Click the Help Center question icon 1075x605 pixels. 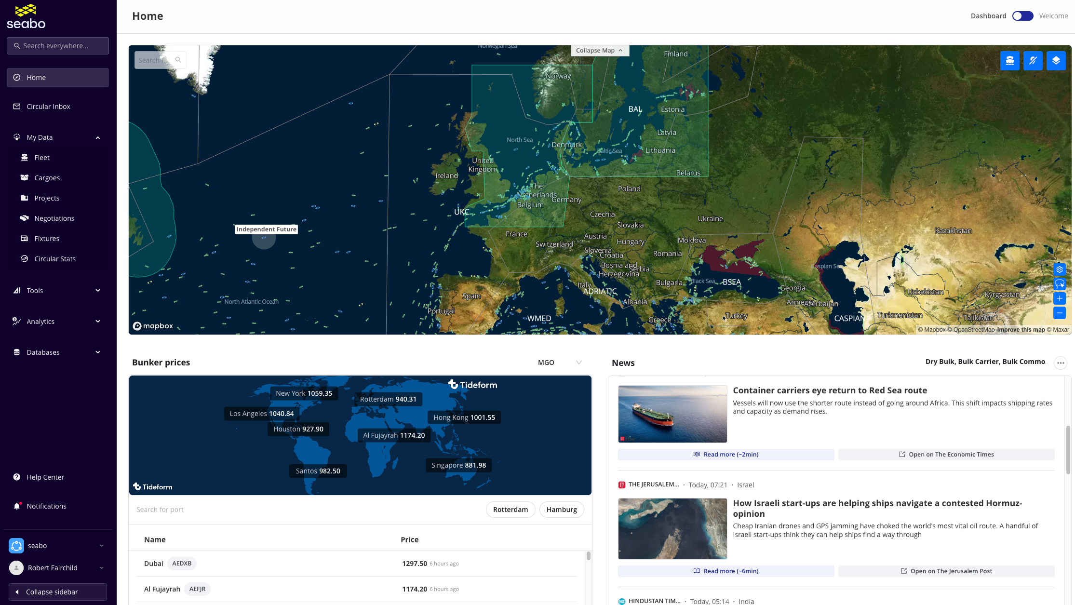click(17, 477)
